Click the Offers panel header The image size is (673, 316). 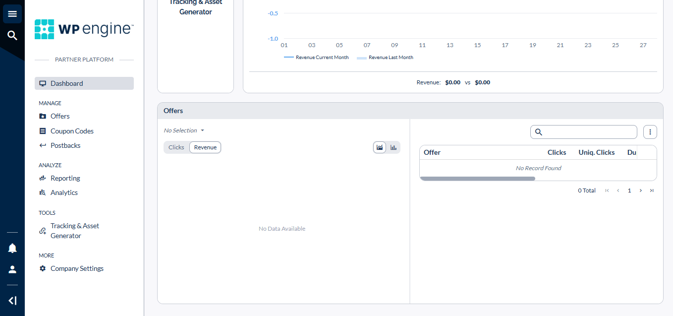point(410,111)
